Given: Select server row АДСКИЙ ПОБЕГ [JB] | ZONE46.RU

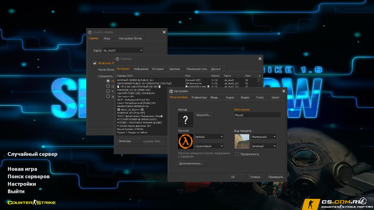Looking at the screenshot, I should click(142, 93).
